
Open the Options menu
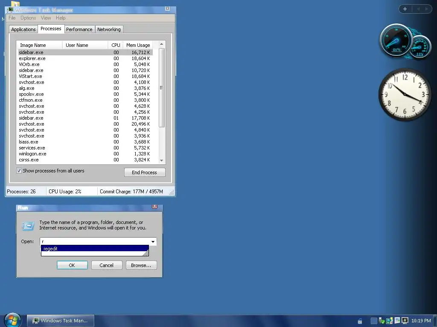[x=28, y=18]
